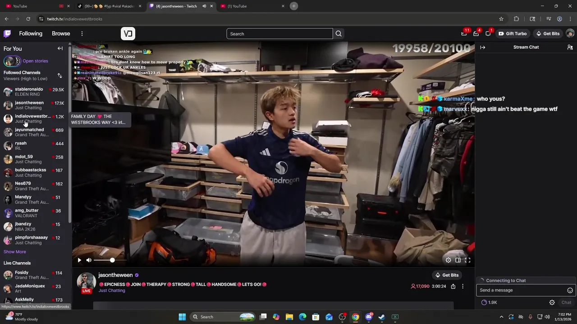577x324 pixels.
Task: Open video player settings gear
Action: coord(448,260)
